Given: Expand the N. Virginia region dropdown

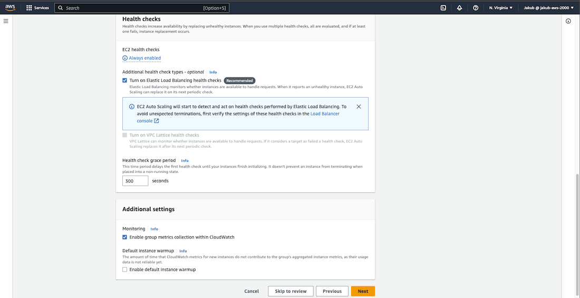Looking at the screenshot, I should (500, 8).
